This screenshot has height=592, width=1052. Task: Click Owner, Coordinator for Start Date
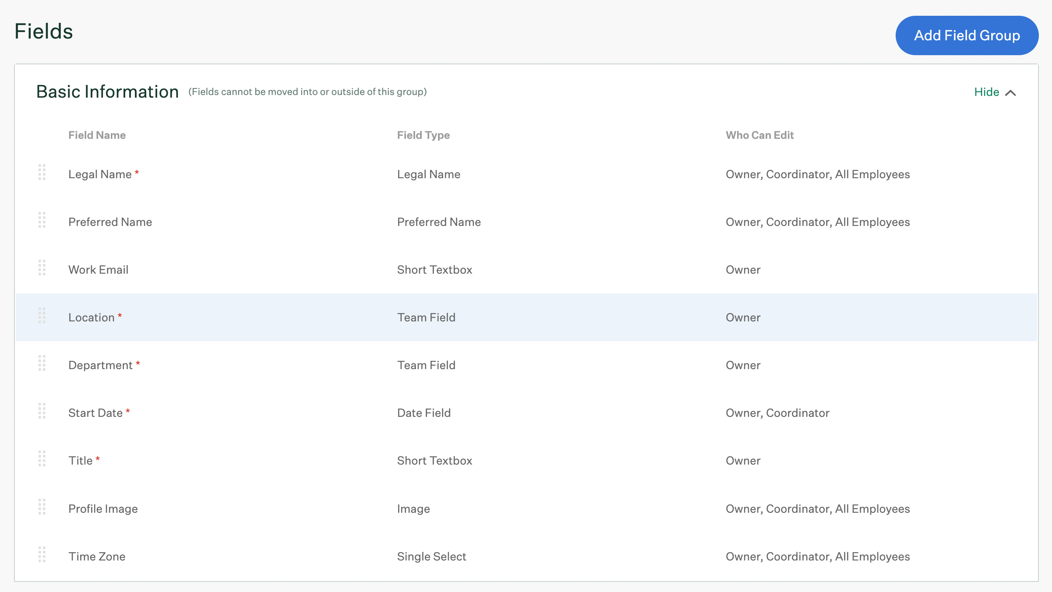coord(777,413)
